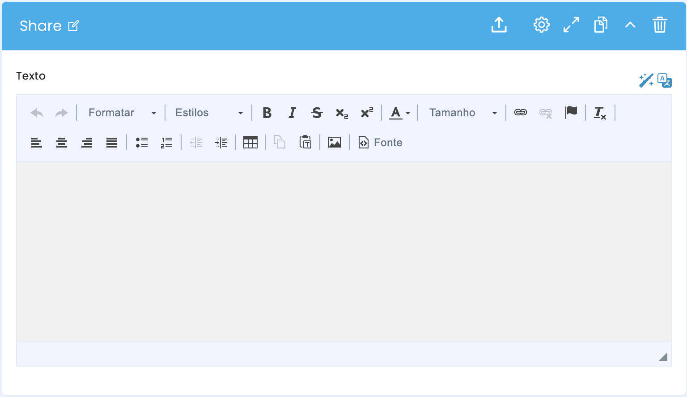Insert an image using the picture icon

tap(335, 143)
